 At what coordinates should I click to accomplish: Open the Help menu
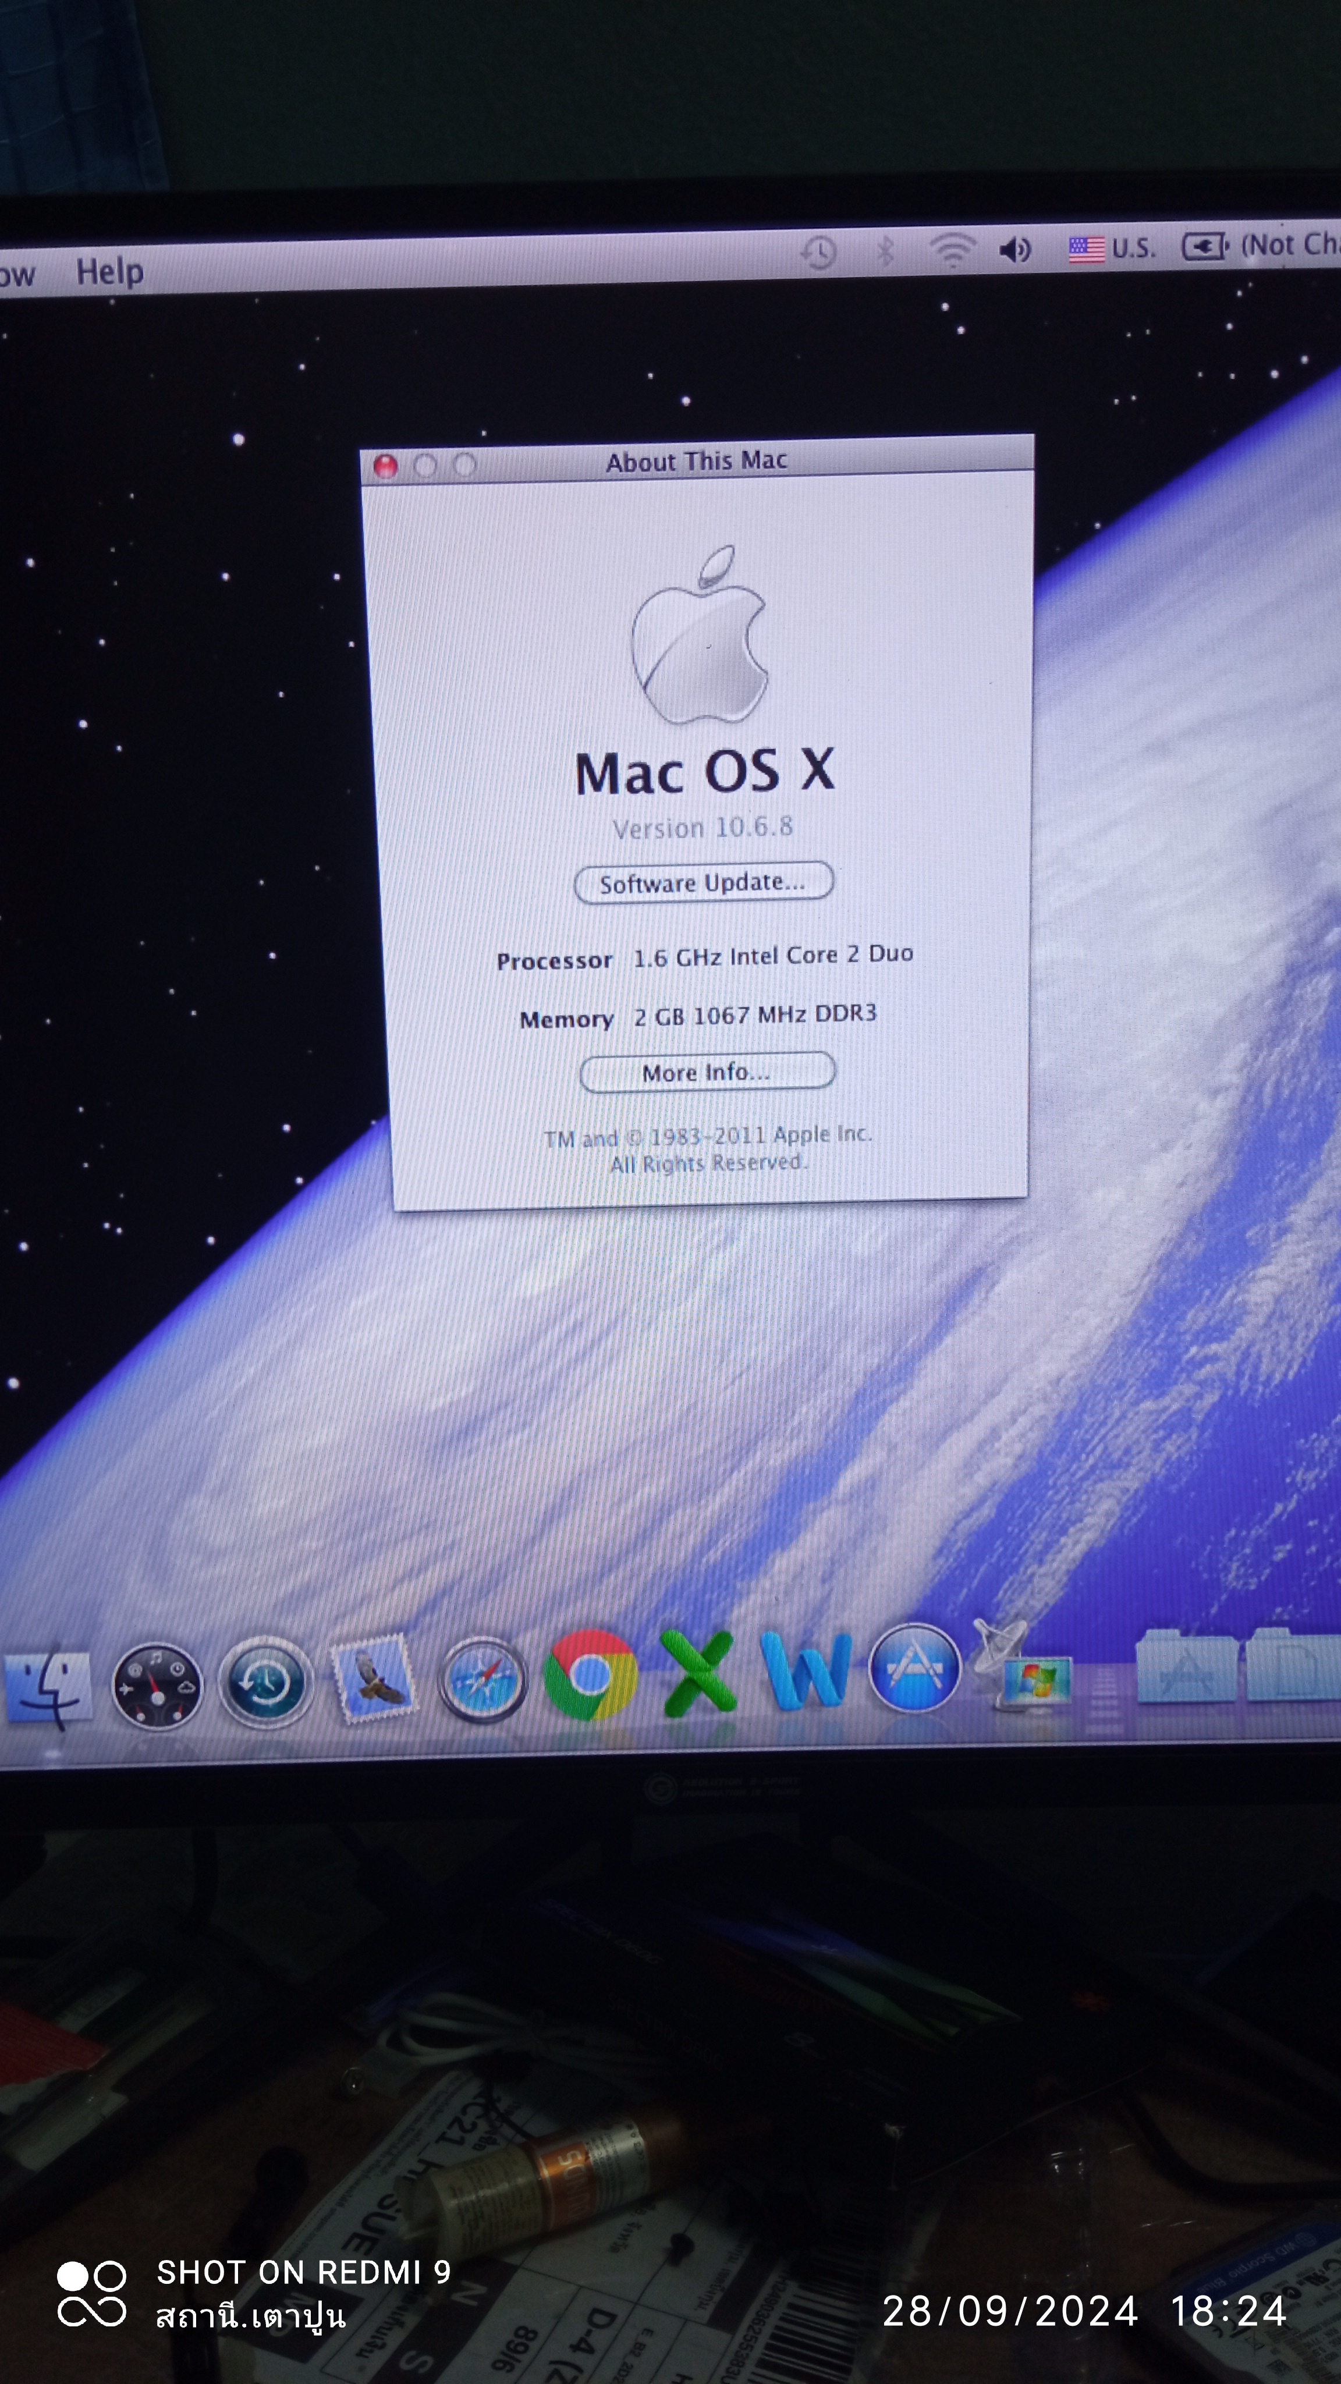pyautogui.click(x=110, y=272)
